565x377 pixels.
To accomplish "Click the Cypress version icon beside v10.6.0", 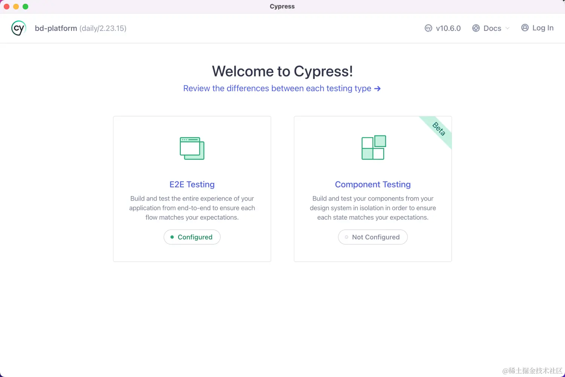I will tap(428, 28).
